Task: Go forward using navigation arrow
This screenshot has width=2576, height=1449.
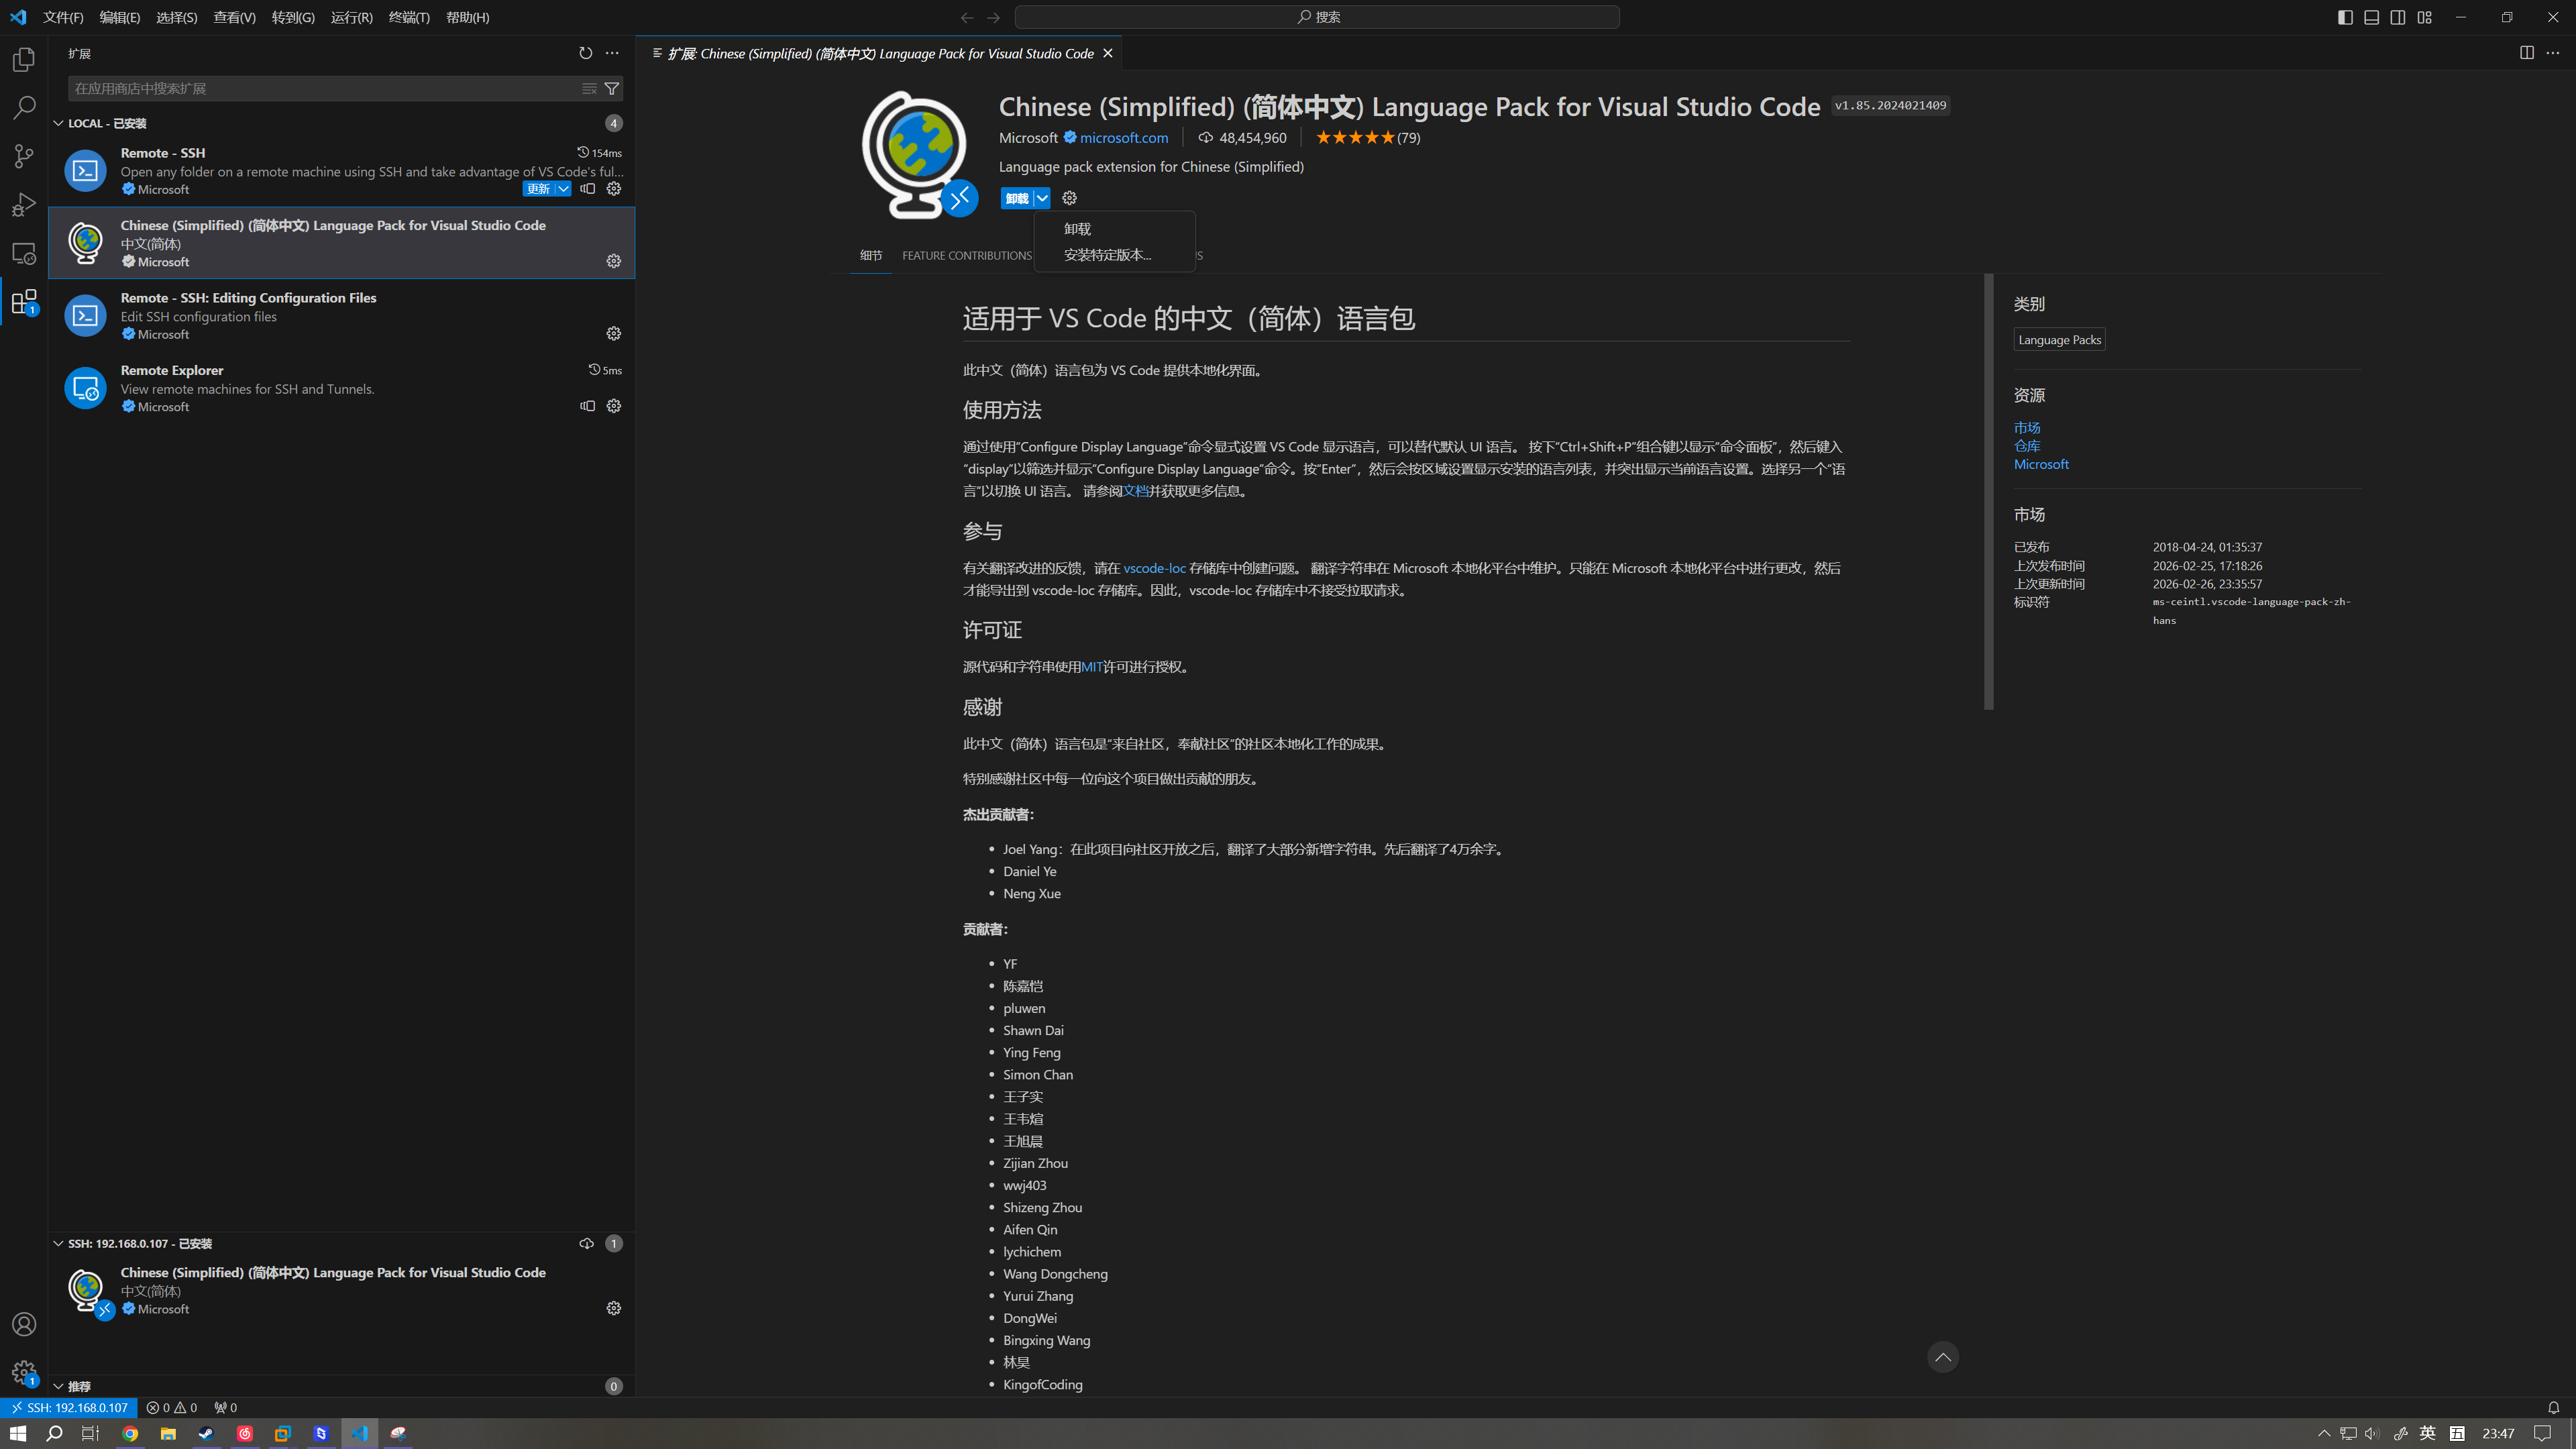Action: click(x=993, y=17)
